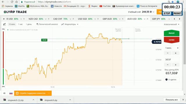Close the AUD USD tab
This screenshot has width=186, height=104.
pos(147,19)
